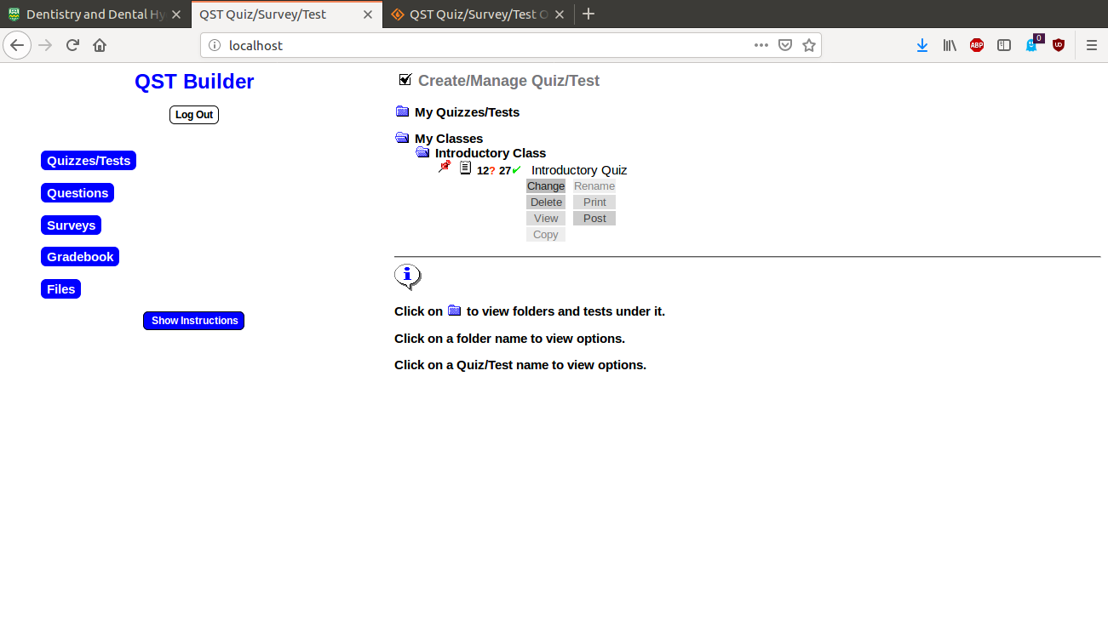Click the document icon next to Introductory Quiz
Screen dimensions: 1108x633
[x=465, y=168]
